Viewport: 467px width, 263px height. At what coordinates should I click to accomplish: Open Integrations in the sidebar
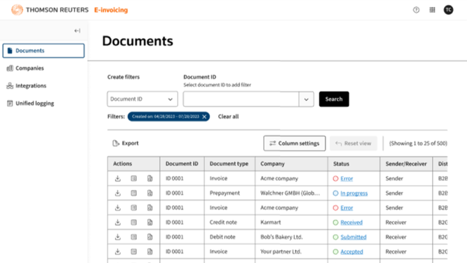31,86
